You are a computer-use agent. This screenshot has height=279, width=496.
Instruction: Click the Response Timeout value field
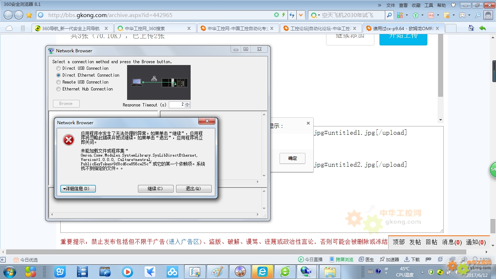pyautogui.click(x=177, y=105)
